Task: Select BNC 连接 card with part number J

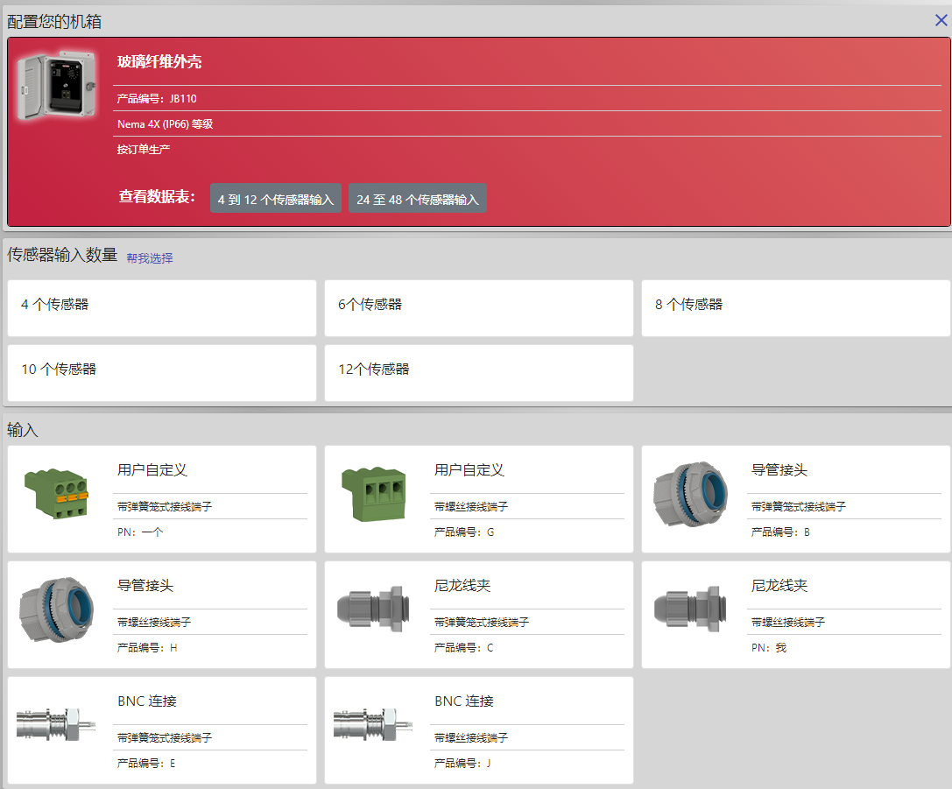Action: click(479, 730)
